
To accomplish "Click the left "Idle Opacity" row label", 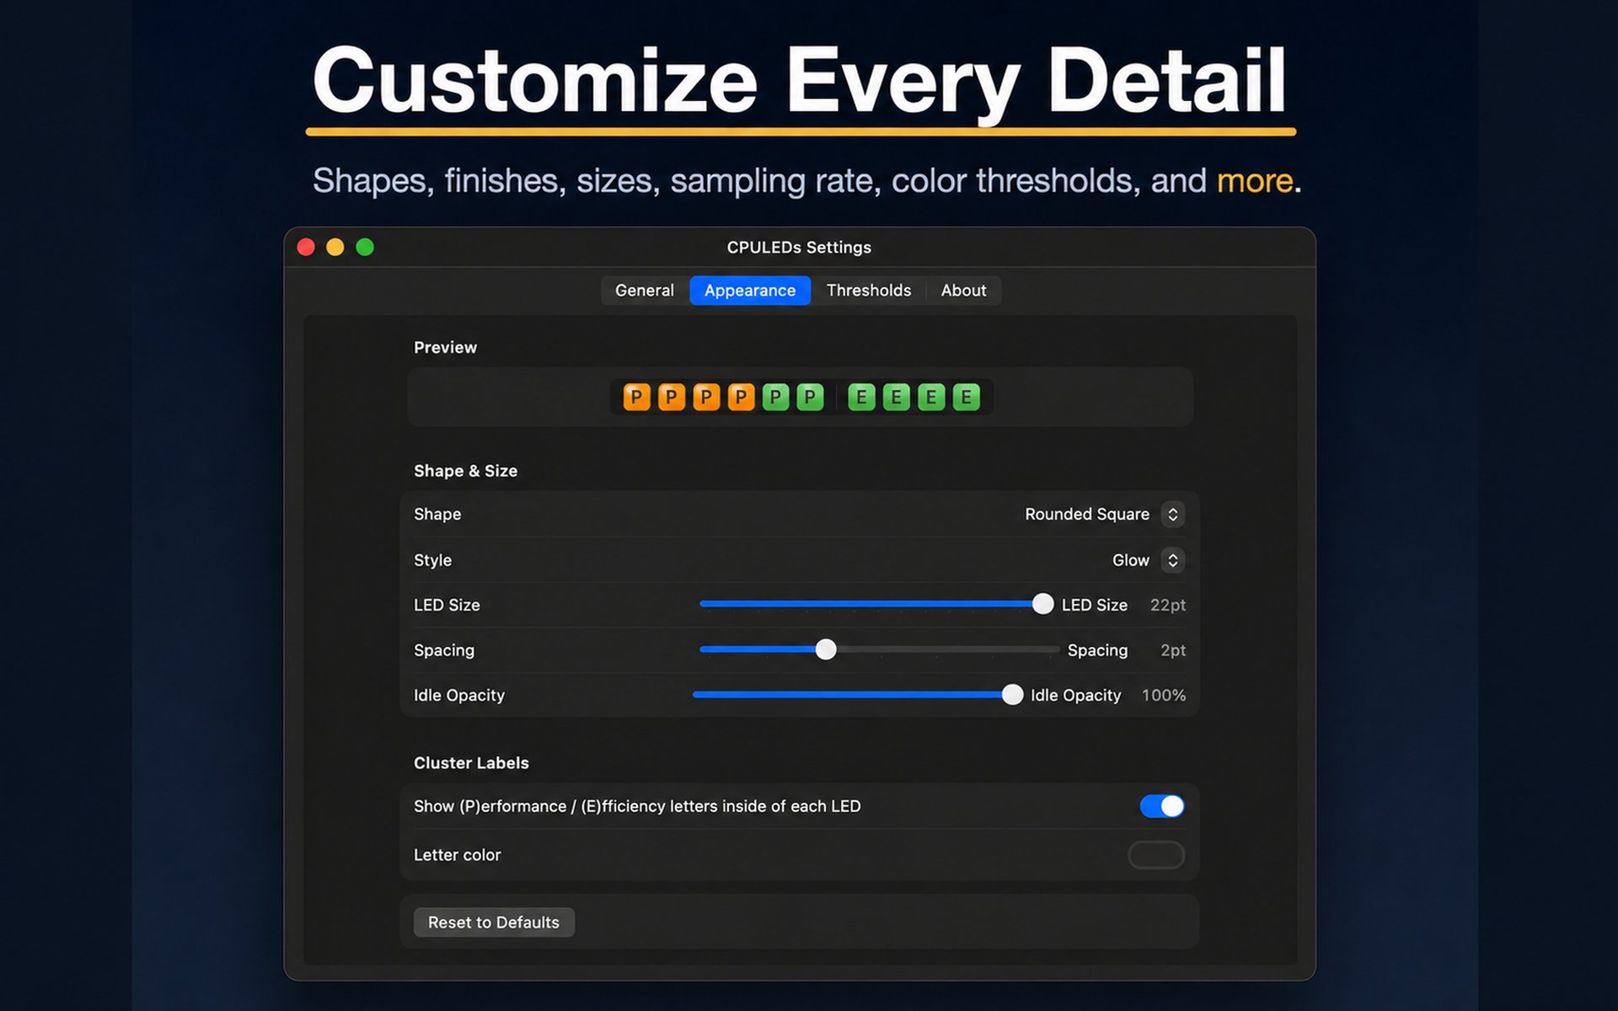I will [x=459, y=695].
